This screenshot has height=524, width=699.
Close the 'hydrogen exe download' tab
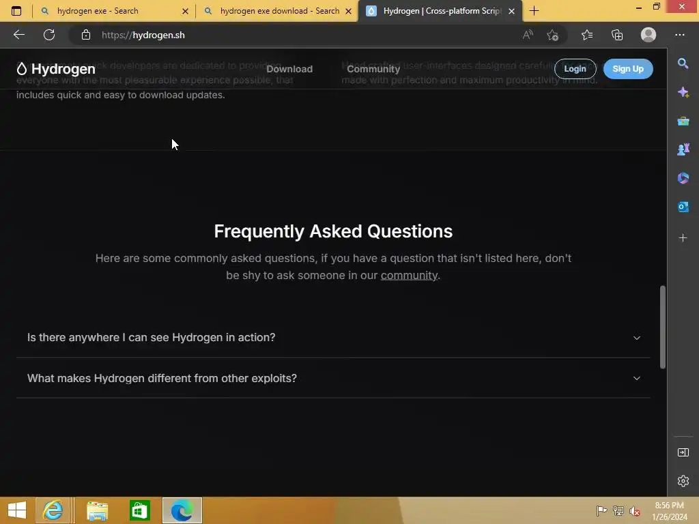[349, 11]
